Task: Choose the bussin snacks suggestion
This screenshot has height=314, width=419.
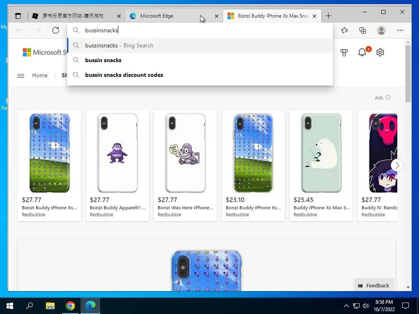Action: pyautogui.click(x=200, y=61)
